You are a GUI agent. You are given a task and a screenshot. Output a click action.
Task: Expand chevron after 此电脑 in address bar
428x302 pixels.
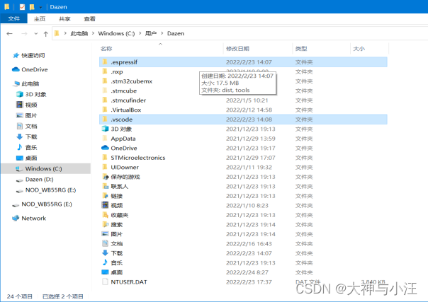pyautogui.click(x=93, y=33)
